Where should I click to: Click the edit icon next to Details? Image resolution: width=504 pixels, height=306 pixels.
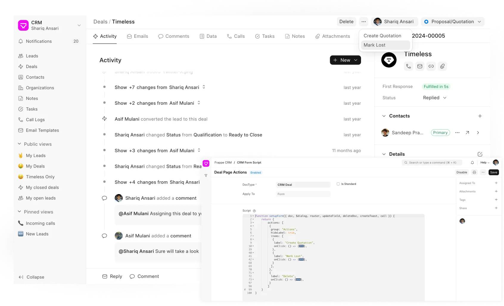click(x=480, y=154)
